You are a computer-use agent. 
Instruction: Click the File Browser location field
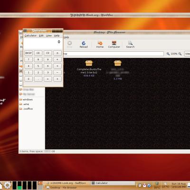point(114,54)
